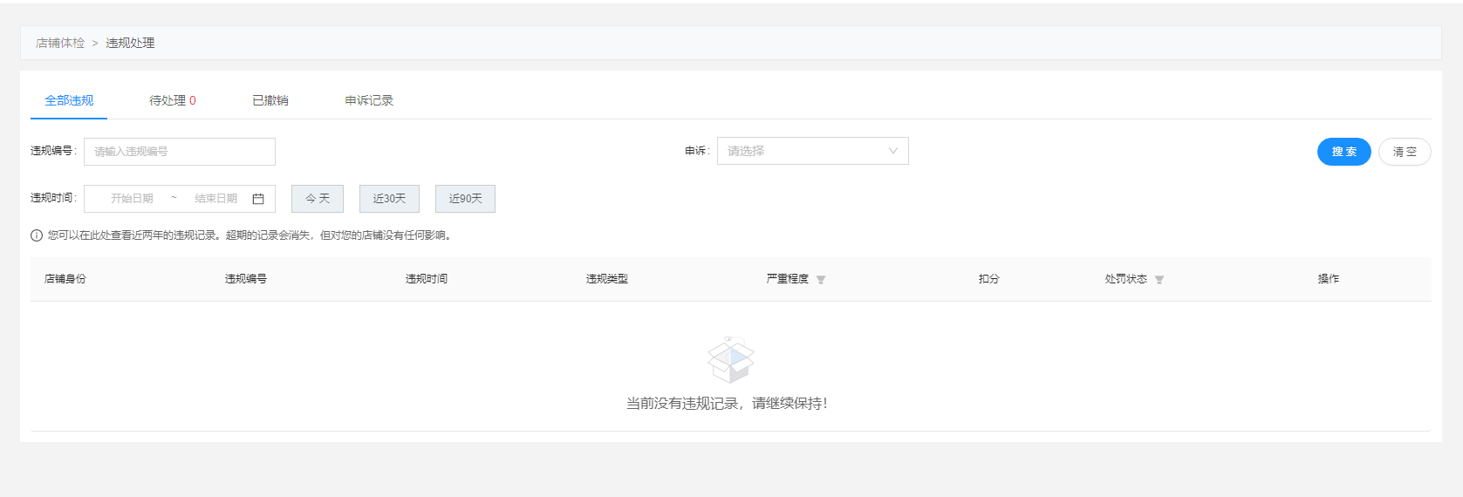
Task: Open the 申诉记录 tab
Action: 369,100
